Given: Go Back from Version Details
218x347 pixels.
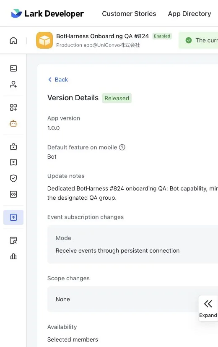Looking at the screenshot, I should click(x=58, y=80).
